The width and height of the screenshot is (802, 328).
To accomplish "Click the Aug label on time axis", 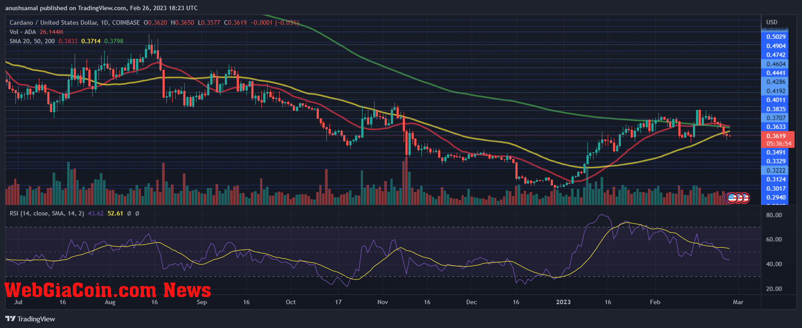I will pos(110,302).
